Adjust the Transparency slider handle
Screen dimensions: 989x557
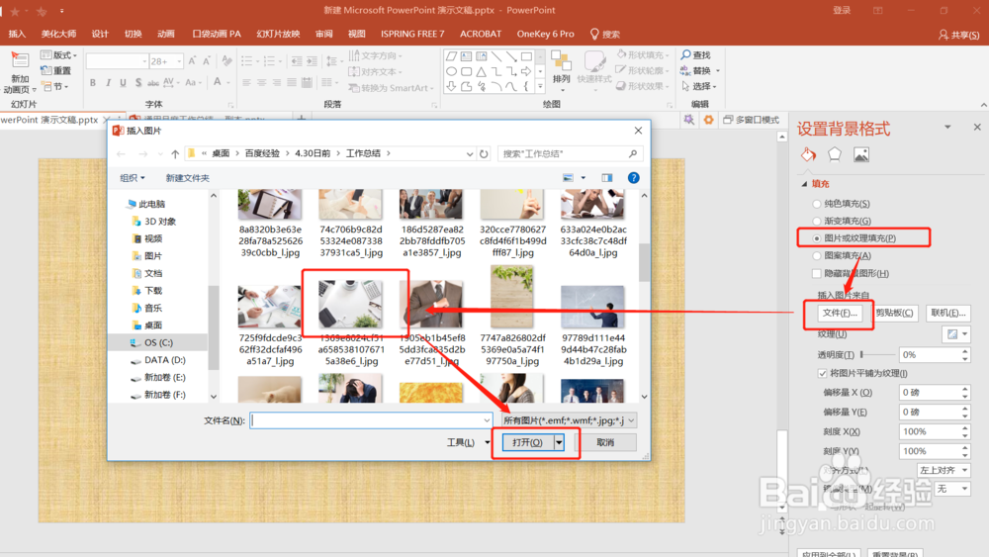(861, 354)
